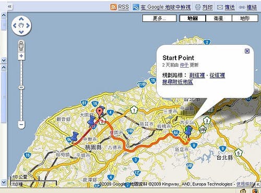The image size is (261, 193).
Task: Click the 使用條款 terms link
Action: (x=244, y=184)
